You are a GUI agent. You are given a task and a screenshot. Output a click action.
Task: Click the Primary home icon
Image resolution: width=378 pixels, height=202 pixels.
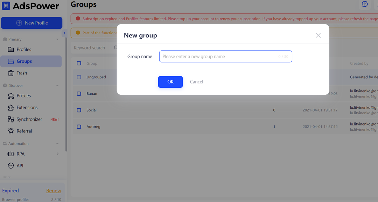5,39
